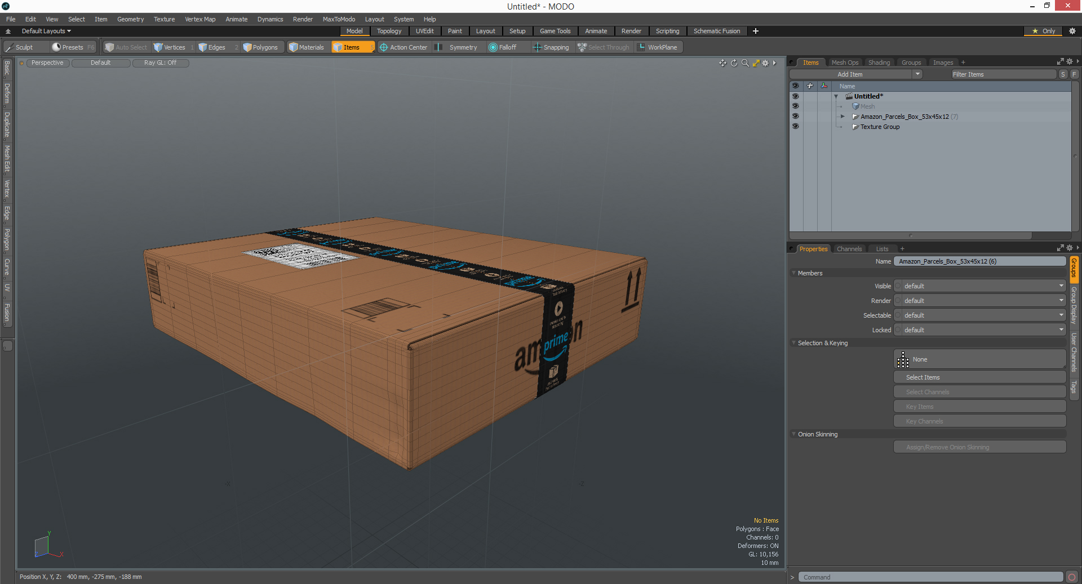This screenshot has height=584, width=1082.
Task: Click the record button beside Command field
Action: click(1072, 577)
